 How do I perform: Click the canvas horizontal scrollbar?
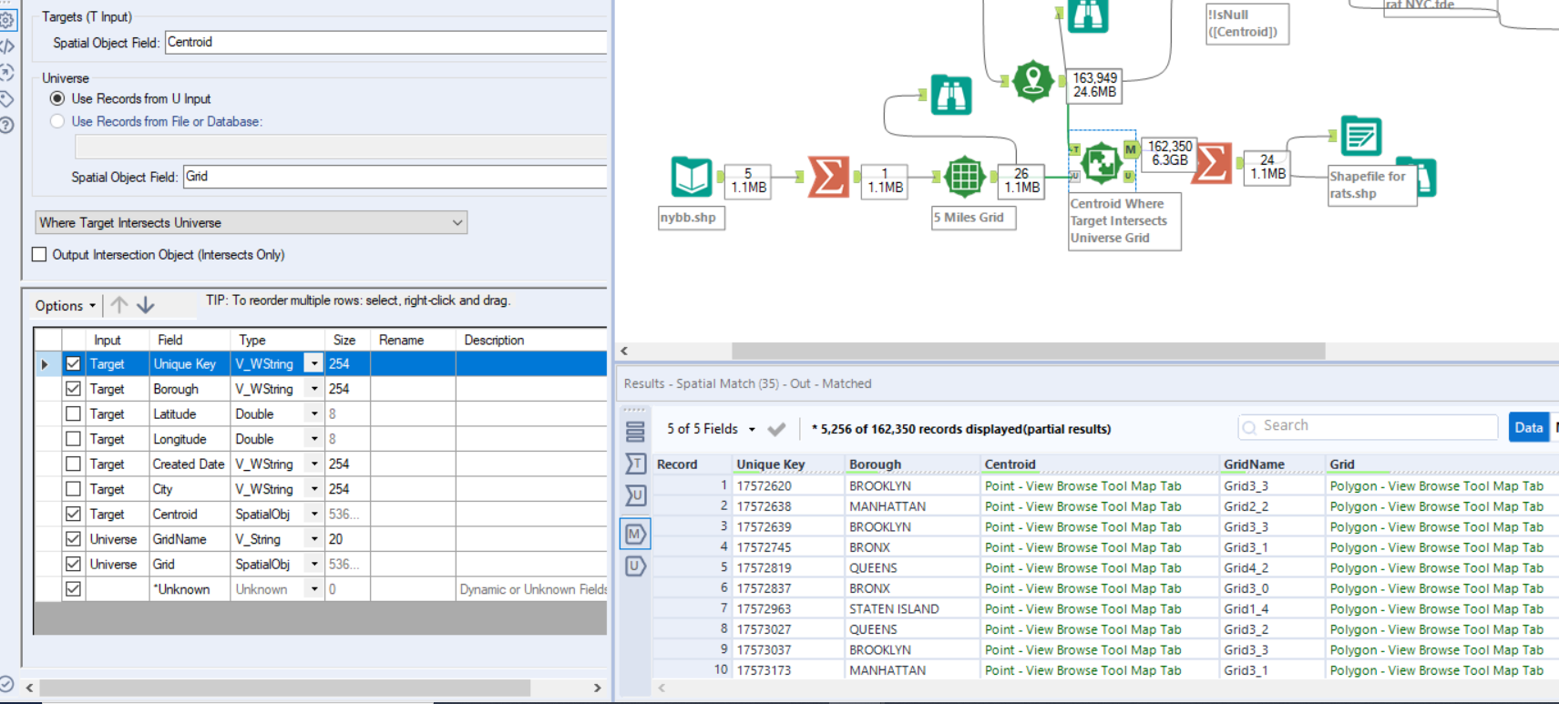coord(1028,351)
